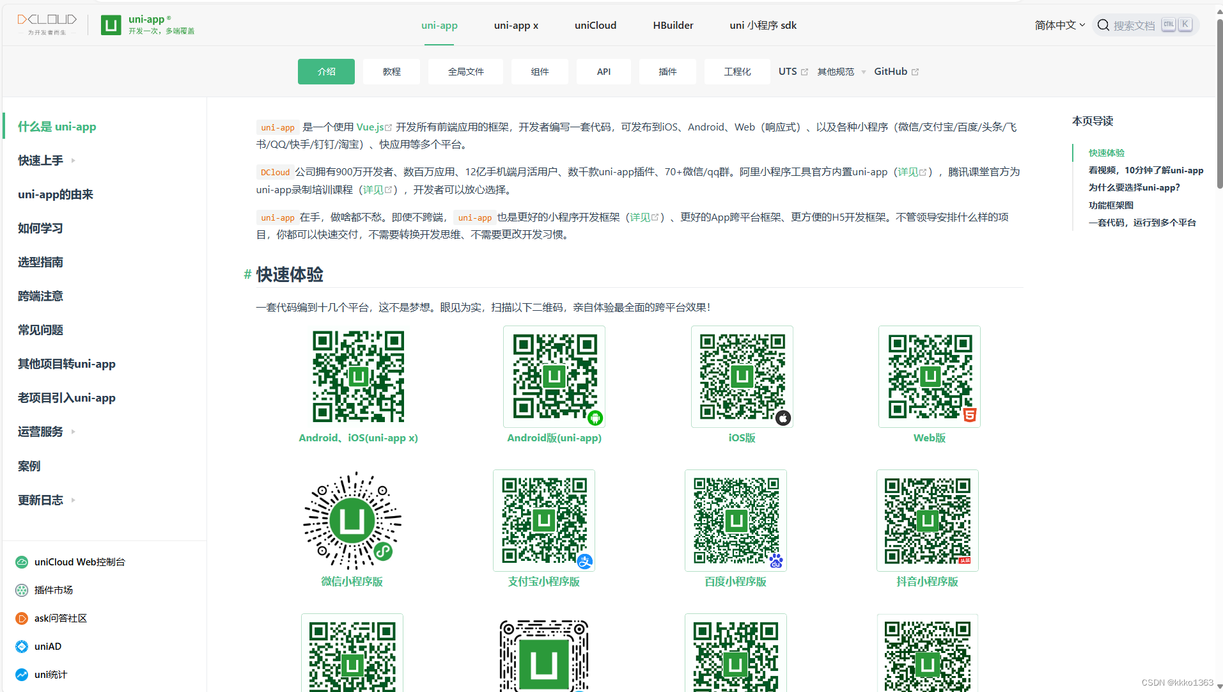Click the Web版 caption link
The image size is (1223, 692).
tap(929, 438)
